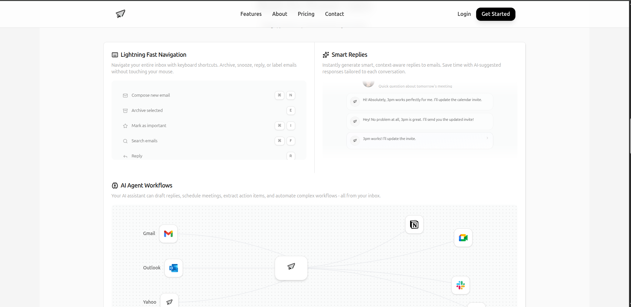Image resolution: width=631 pixels, height=307 pixels.
Task: Click the Slack integration icon
Action: 460,285
